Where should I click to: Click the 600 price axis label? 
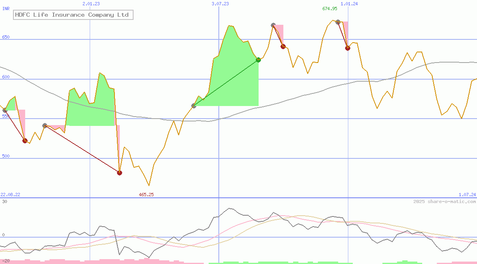6,77
